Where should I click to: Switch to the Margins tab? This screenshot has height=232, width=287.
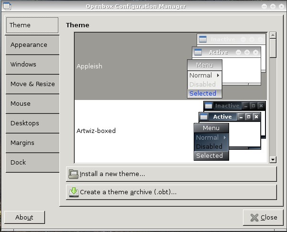(x=32, y=143)
